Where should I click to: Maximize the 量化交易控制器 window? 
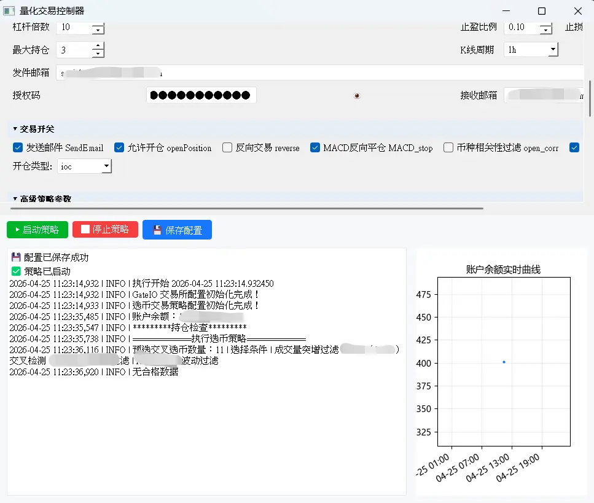(542, 11)
